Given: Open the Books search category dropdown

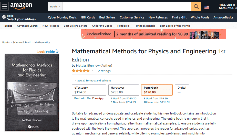Looking at the screenshot, I should [x=55, y=6].
